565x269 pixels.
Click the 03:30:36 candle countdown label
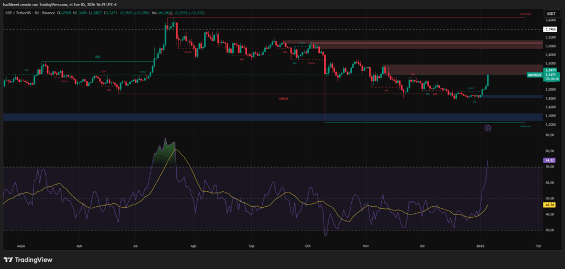tap(551, 78)
